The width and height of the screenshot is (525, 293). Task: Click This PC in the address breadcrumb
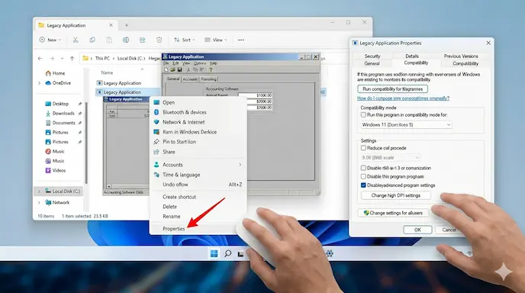pos(102,58)
